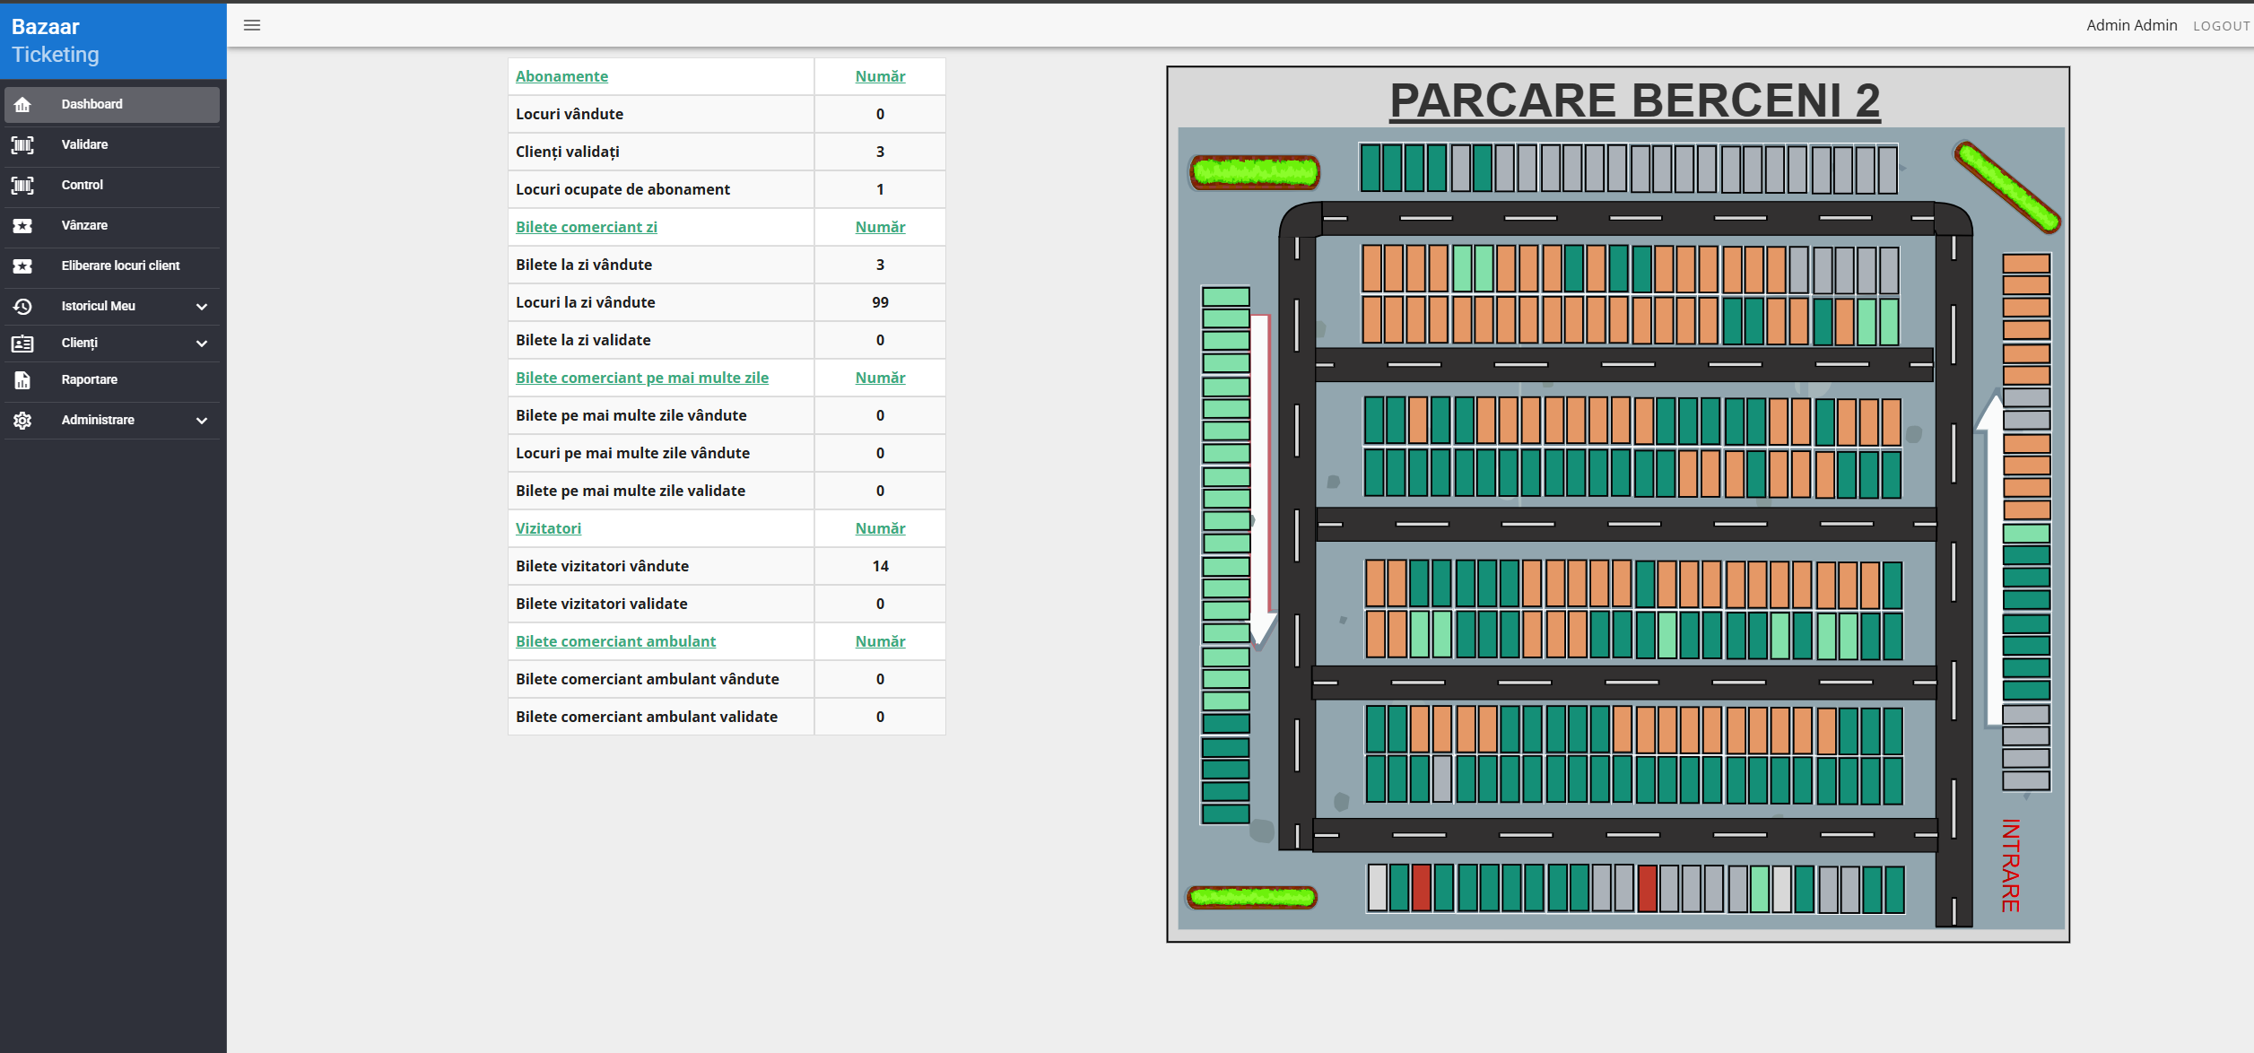Image resolution: width=2254 pixels, height=1053 pixels.
Task: Click the Eliberare locuri client ticket icon
Action: point(22,266)
